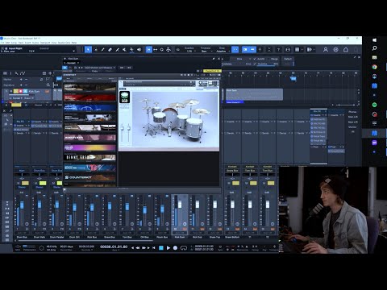Click the blue marker flag on the ruler
The width and height of the screenshot is (387, 290).
pos(293,79)
